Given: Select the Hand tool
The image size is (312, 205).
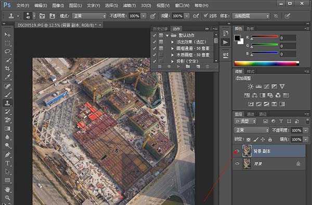Looking at the screenshot, I should (x=8, y=189).
